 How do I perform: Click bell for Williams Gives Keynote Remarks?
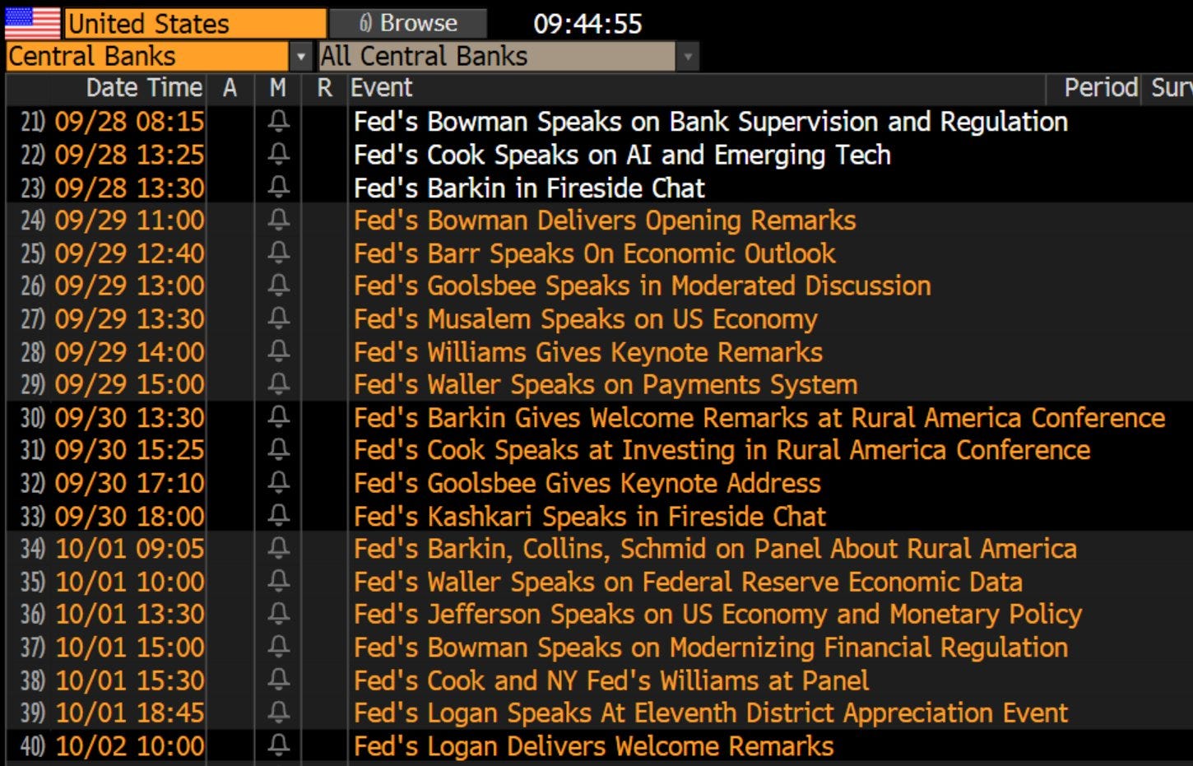(278, 352)
